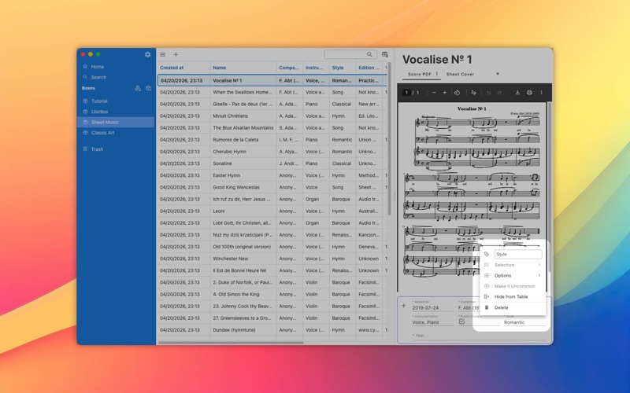Select the row "Good King Wenceslas"
630x393 pixels.
272,187
